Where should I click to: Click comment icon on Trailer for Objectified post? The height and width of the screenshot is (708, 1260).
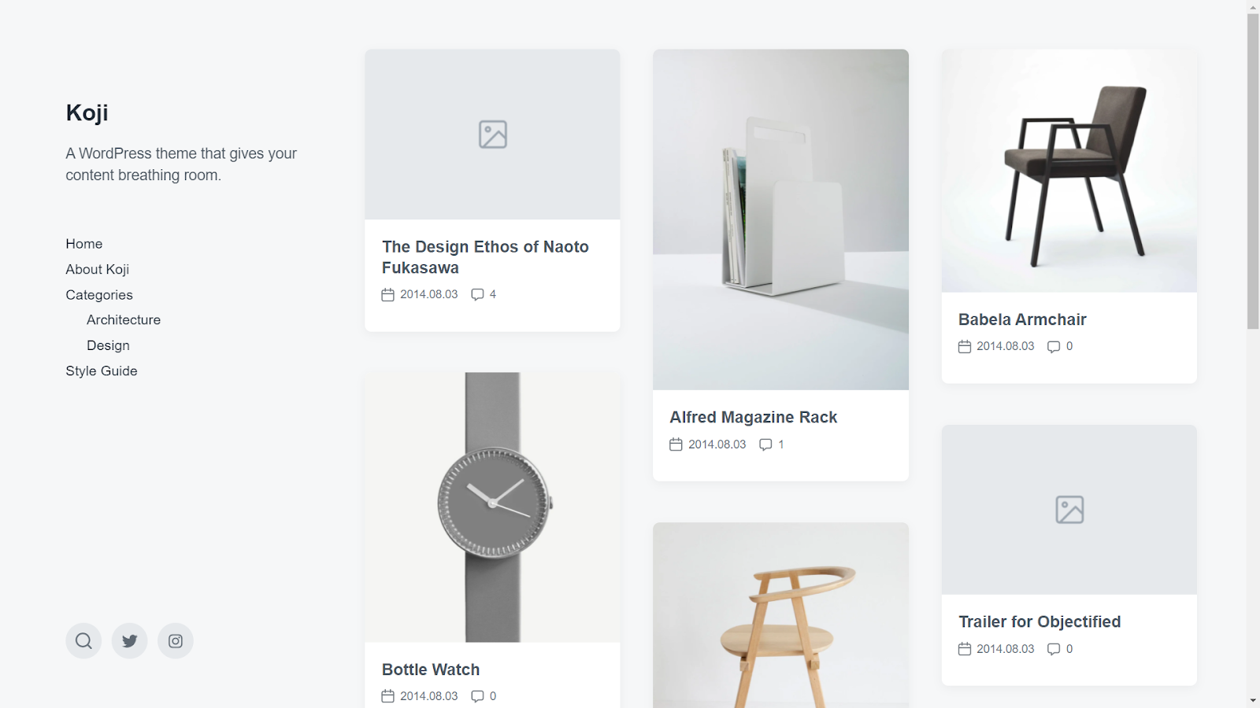[x=1054, y=649]
